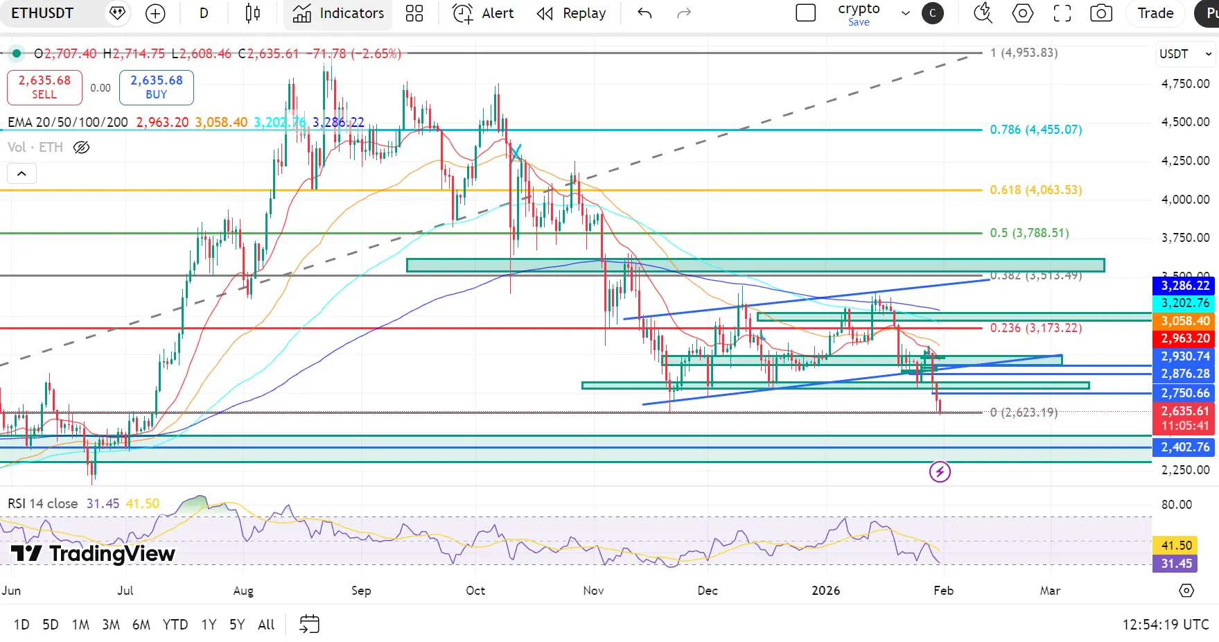This screenshot has height=642, width=1219.
Task: Select the EMA 20/50/100/200 indicator legend
Action: click(68, 122)
